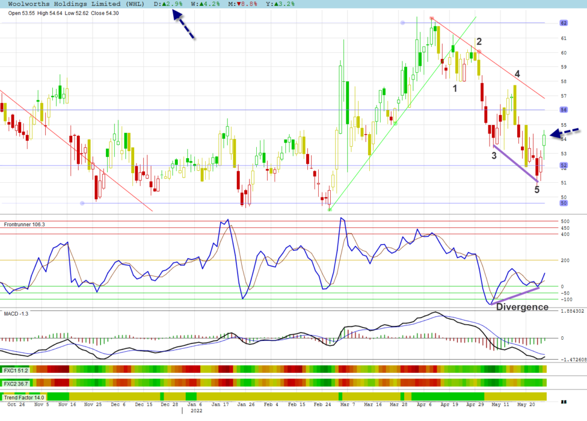Click the Feb 15 date label
This screenshot has height=421, width=587.
click(296, 404)
